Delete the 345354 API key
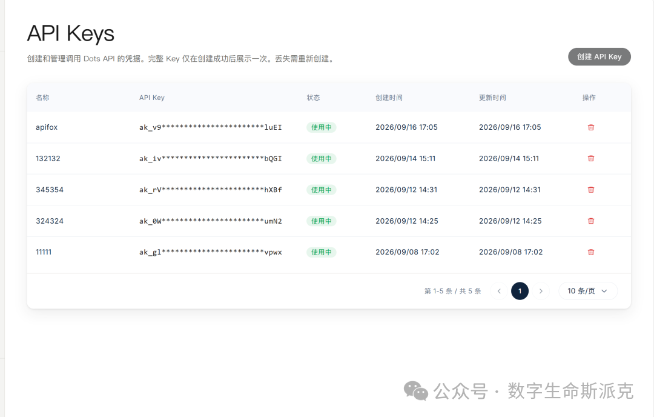654x417 pixels. point(590,190)
